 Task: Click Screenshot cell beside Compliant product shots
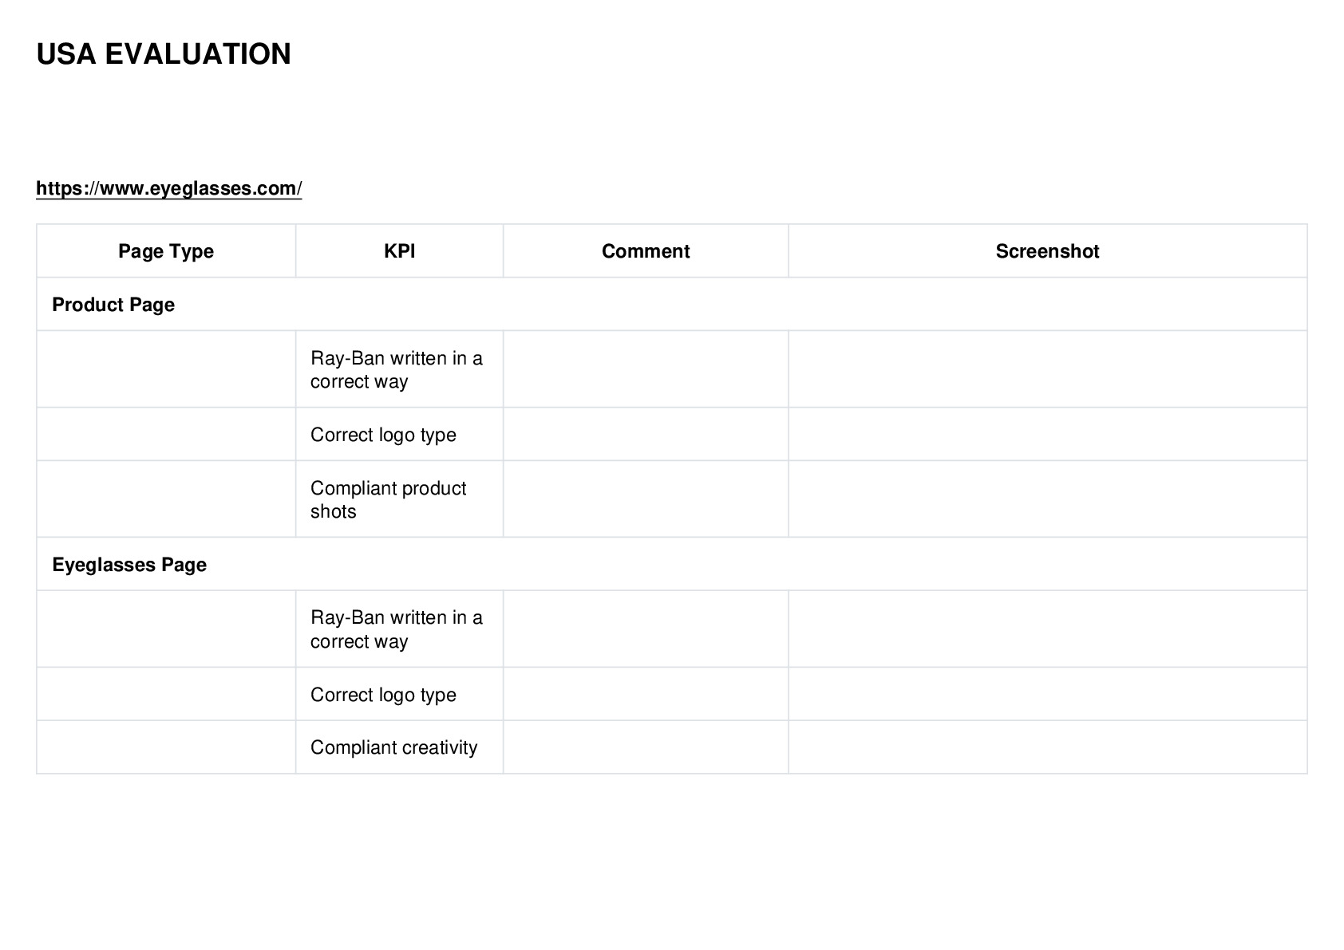pyautogui.click(x=1047, y=499)
